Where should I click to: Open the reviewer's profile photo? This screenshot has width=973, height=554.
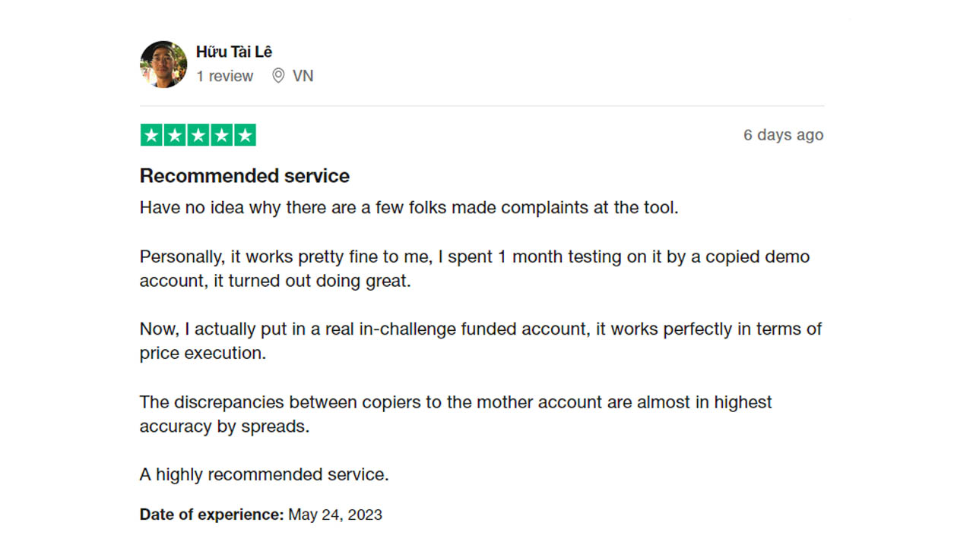163,65
